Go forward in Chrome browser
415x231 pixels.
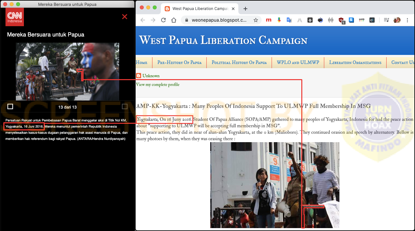point(153,20)
